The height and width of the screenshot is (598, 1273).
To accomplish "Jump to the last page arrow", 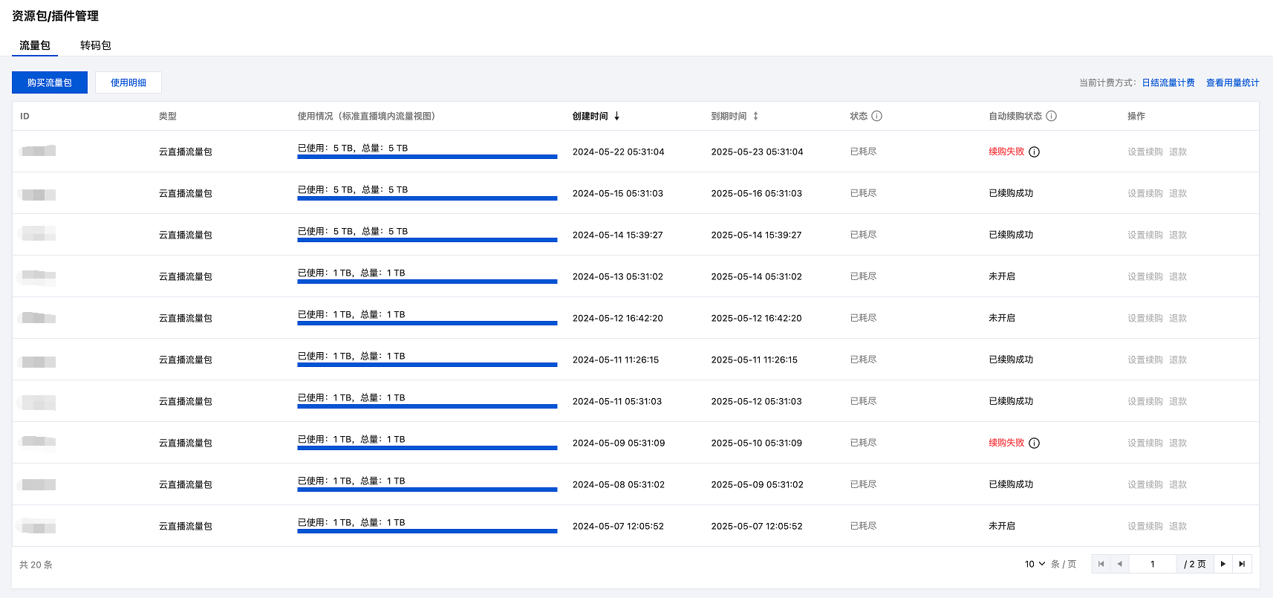I will [x=1242, y=564].
